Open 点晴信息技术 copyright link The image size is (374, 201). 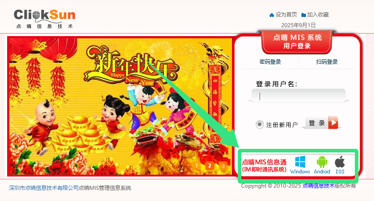(x=318, y=186)
